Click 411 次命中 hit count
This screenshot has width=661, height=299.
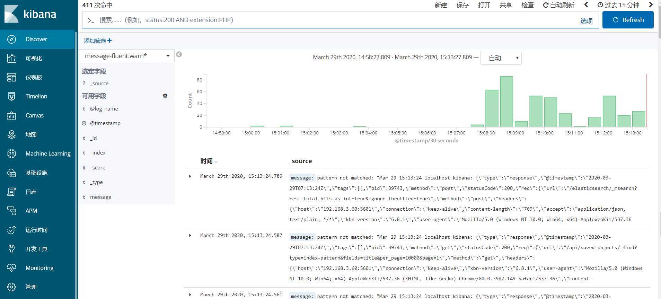click(x=97, y=5)
